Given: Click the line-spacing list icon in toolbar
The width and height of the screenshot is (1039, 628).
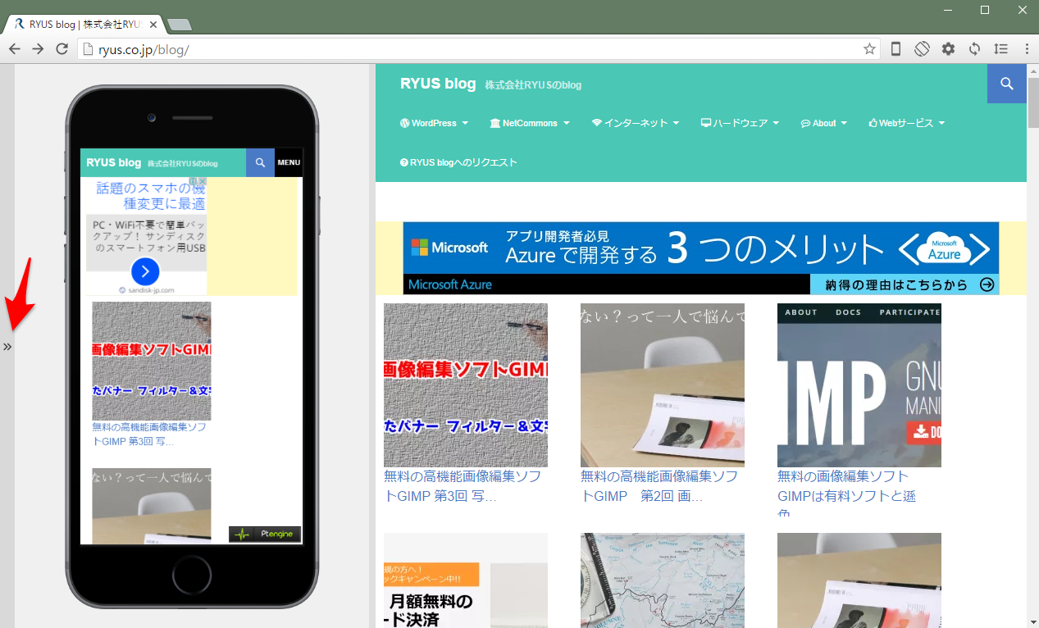Looking at the screenshot, I should pos(1000,49).
